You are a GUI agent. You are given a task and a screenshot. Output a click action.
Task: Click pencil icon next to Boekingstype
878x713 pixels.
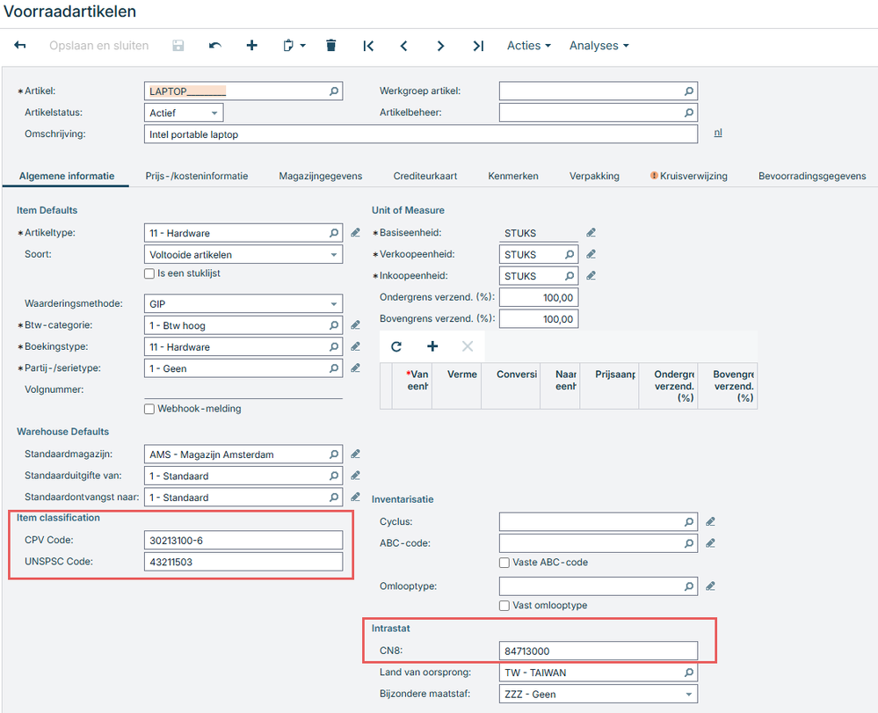point(356,346)
